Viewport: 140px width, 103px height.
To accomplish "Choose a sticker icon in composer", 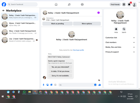I will click(x=52, y=85).
